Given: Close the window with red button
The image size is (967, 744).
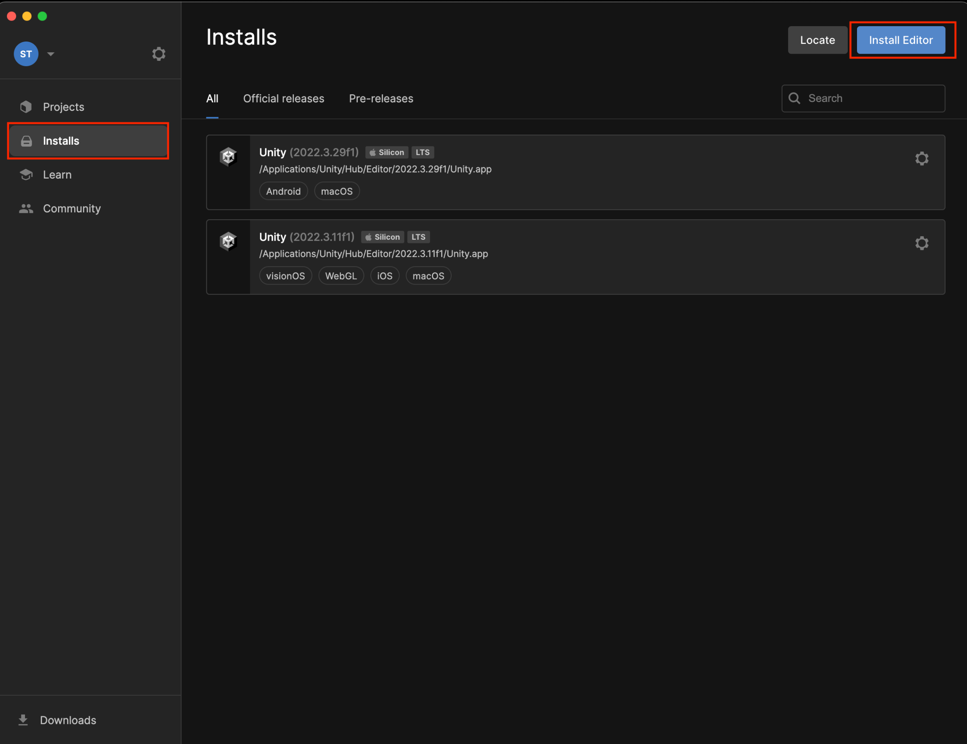Looking at the screenshot, I should (12, 17).
